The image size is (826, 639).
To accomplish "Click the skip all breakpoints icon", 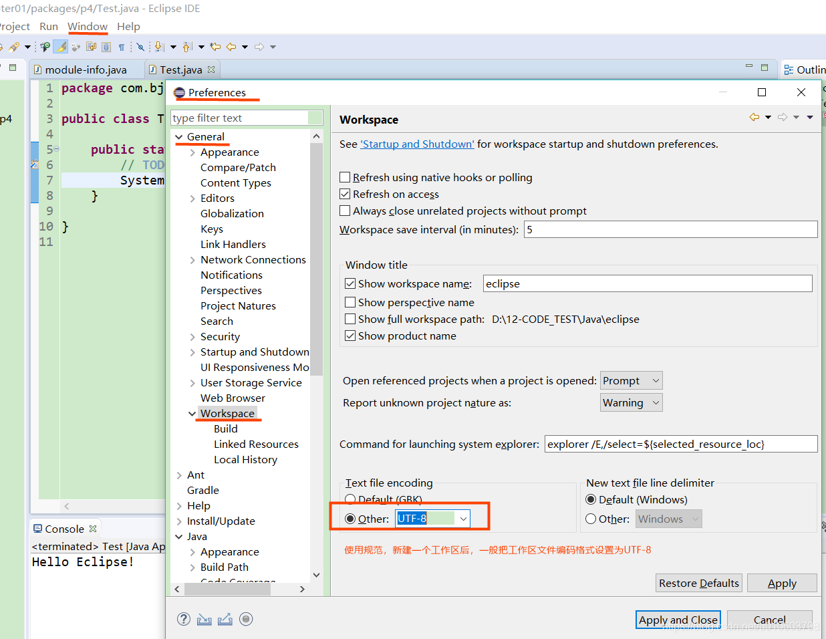I will [x=140, y=47].
